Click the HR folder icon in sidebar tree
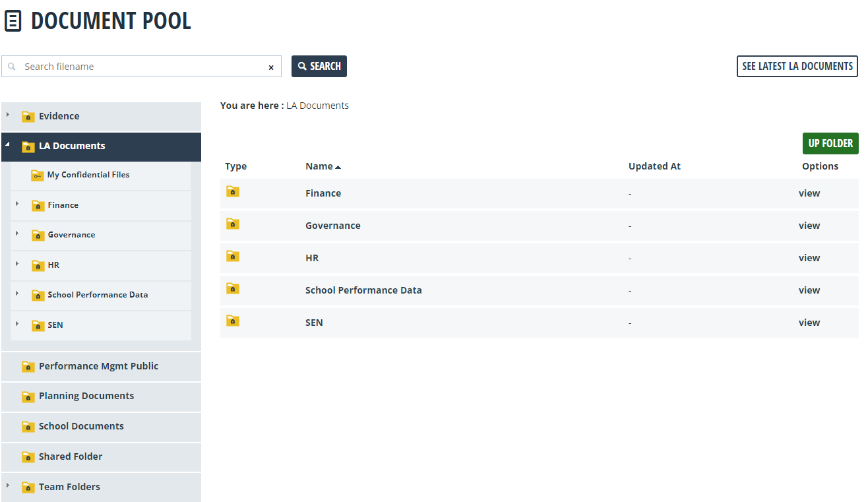The width and height of the screenshot is (866, 502). 38,266
